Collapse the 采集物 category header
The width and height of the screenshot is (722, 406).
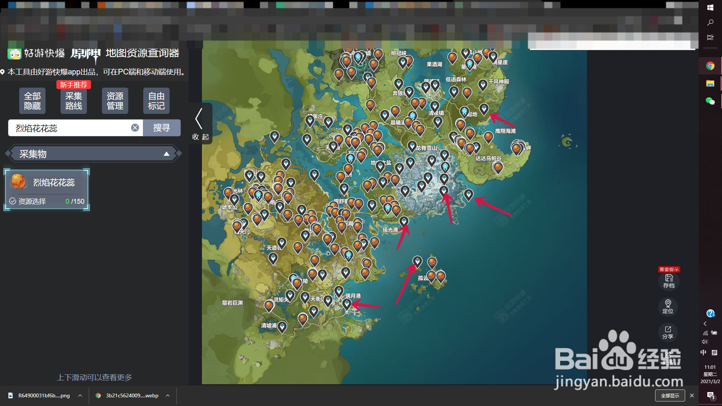tap(166, 154)
